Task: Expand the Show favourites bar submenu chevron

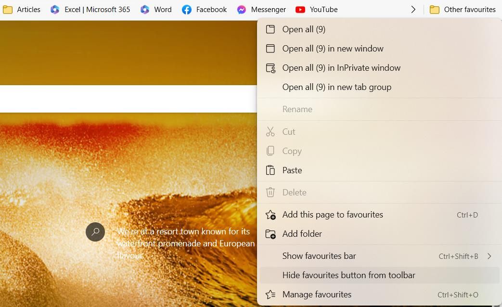Action: (x=489, y=256)
